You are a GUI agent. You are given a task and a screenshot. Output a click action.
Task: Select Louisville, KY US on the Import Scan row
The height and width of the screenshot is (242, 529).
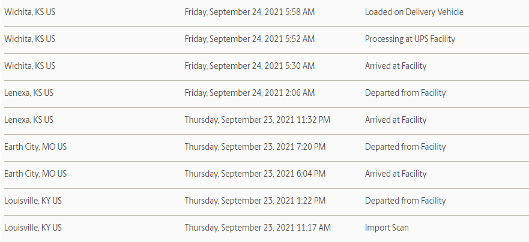click(x=33, y=228)
